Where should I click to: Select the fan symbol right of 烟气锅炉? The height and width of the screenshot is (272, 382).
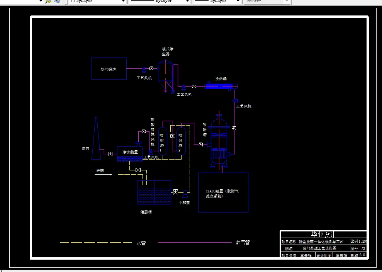tap(144, 70)
